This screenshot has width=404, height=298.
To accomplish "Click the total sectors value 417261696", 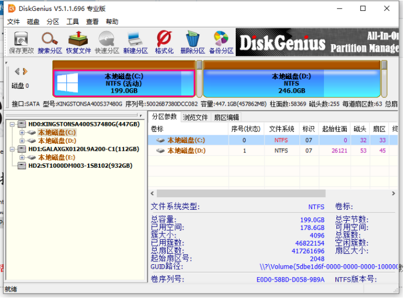I will pos(308,251).
